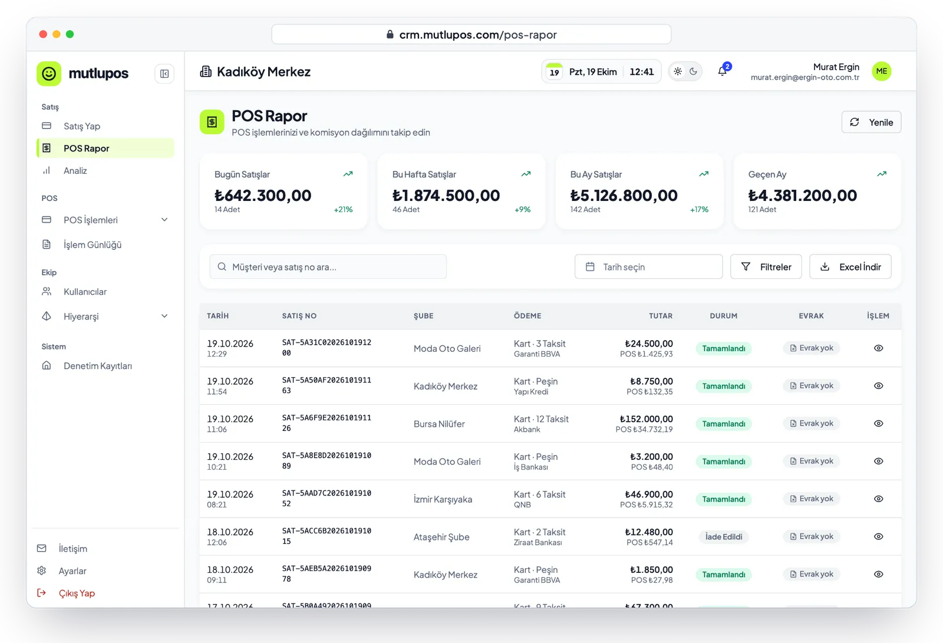Click sale number SAT-5A50AF2026101911 63
Image resolution: width=943 pixels, height=643 pixels.
click(327, 385)
